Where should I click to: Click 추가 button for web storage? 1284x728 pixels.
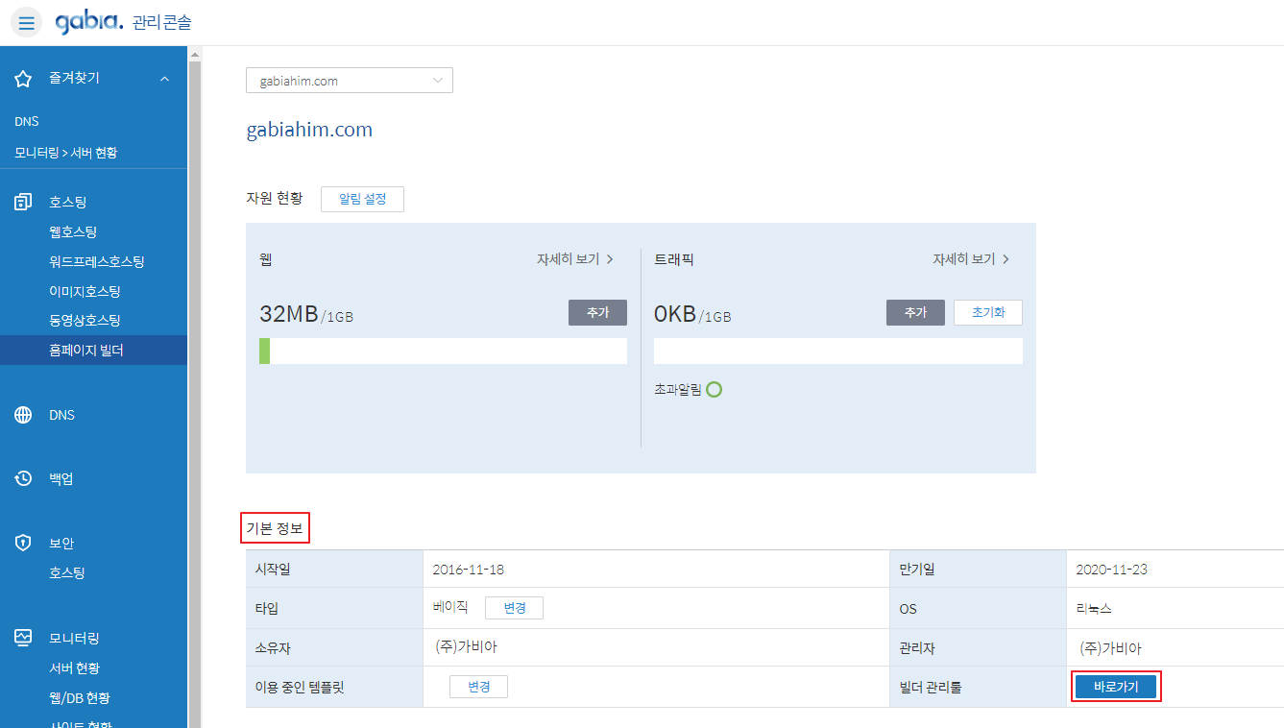597,313
